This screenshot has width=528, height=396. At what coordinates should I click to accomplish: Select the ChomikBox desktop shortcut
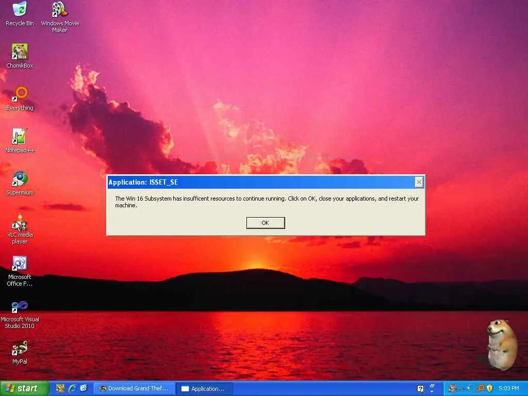click(20, 56)
